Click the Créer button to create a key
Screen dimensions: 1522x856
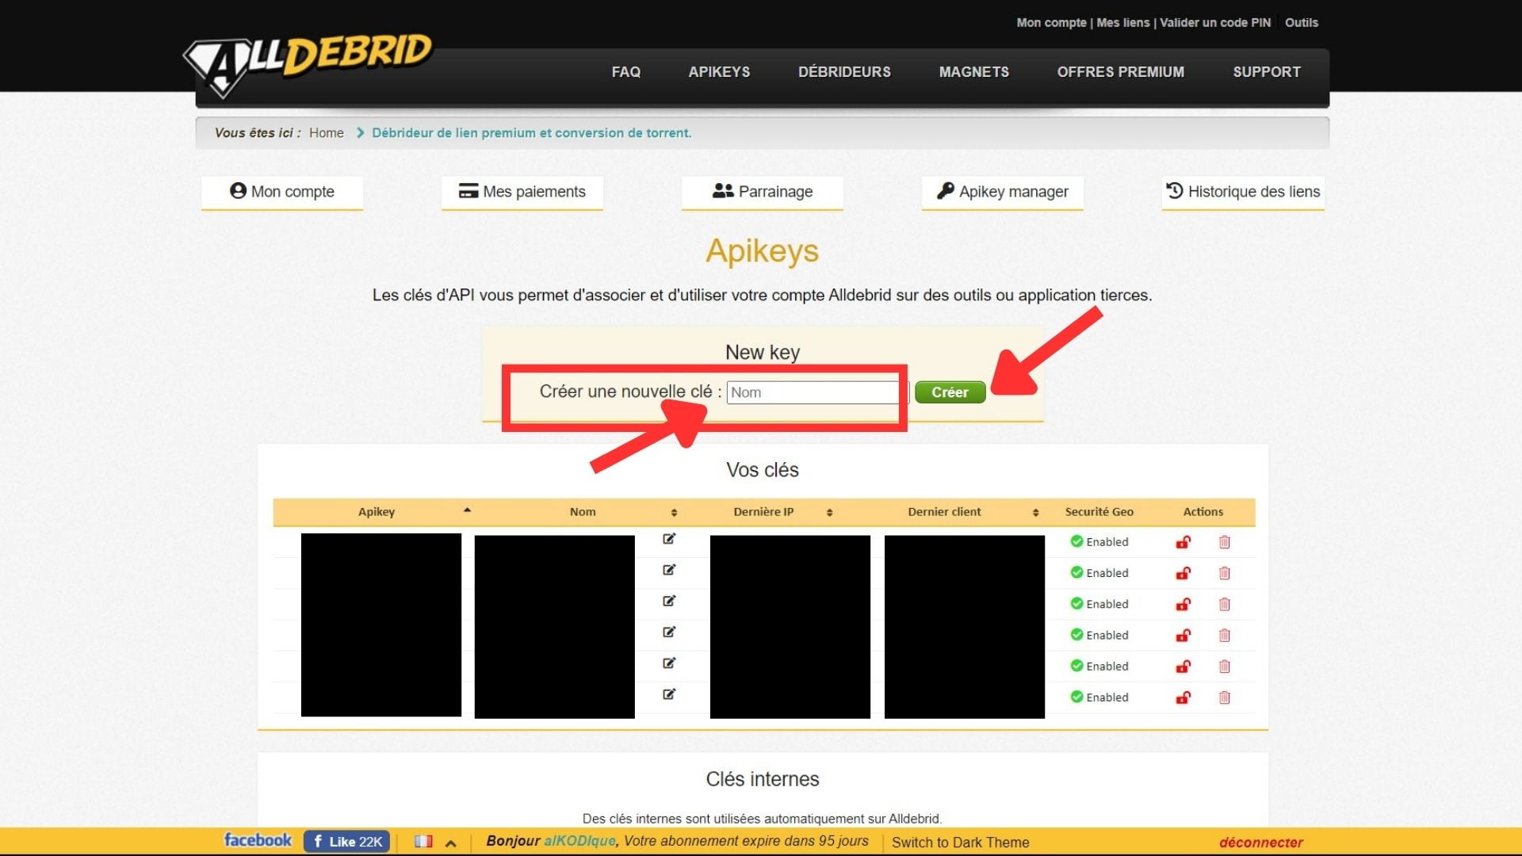click(x=950, y=392)
